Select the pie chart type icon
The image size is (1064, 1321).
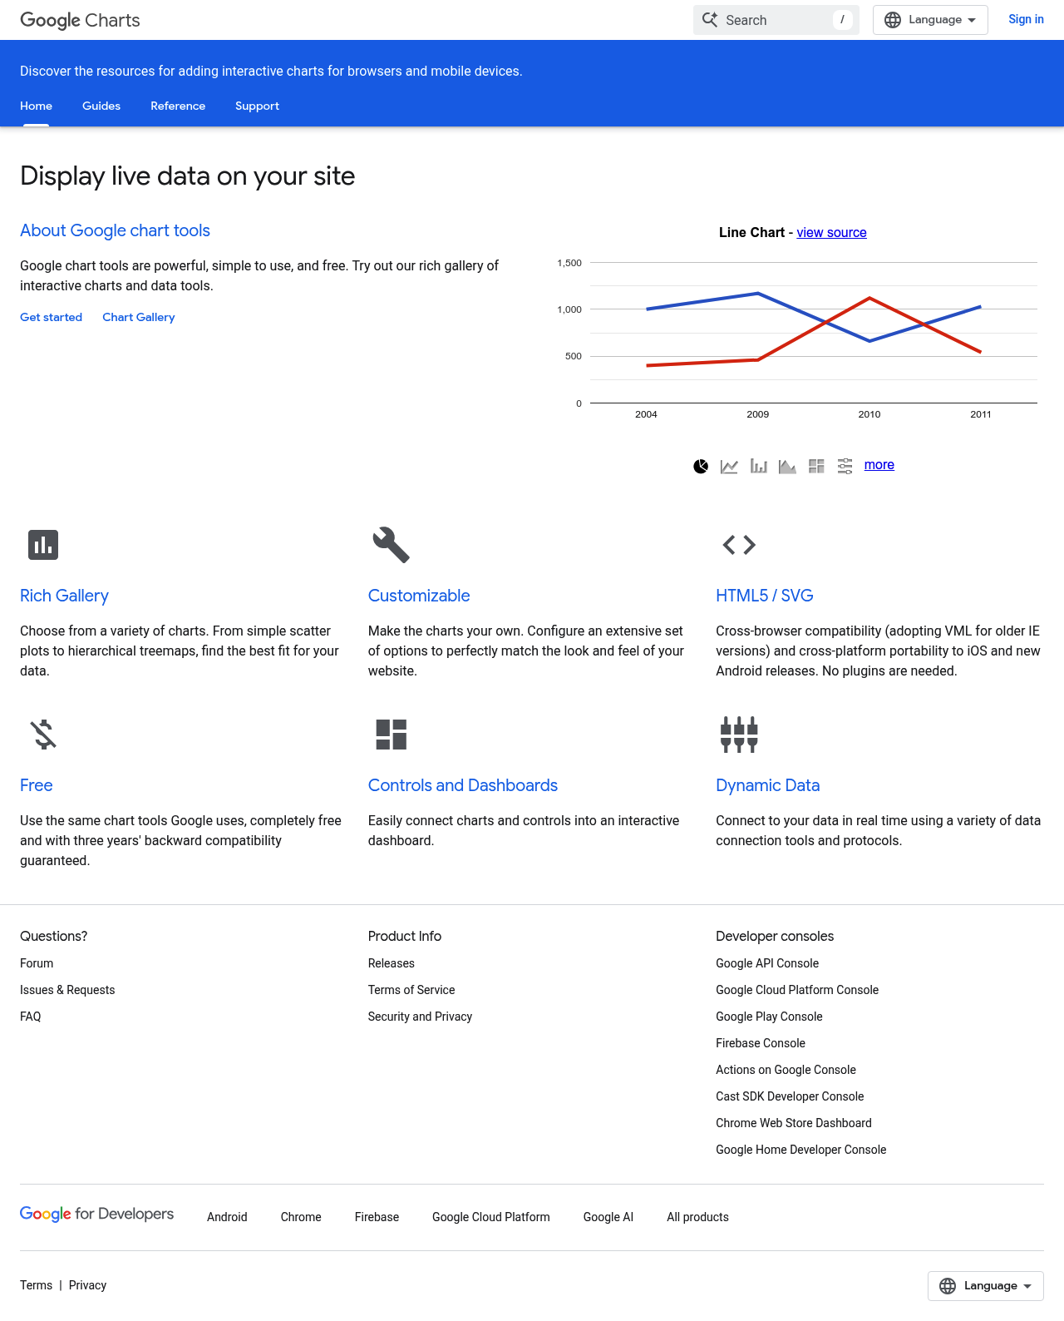pyautogui.click(x=701, y=467)
